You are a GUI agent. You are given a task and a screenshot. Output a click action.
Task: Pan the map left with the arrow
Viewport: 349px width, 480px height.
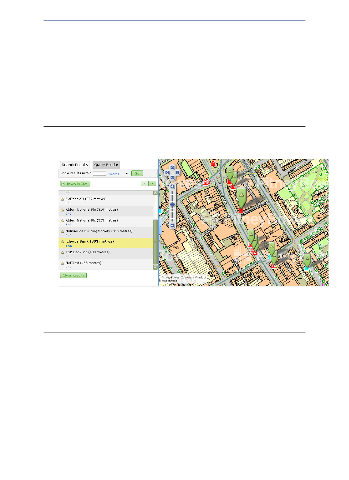[x=167, y=172]
